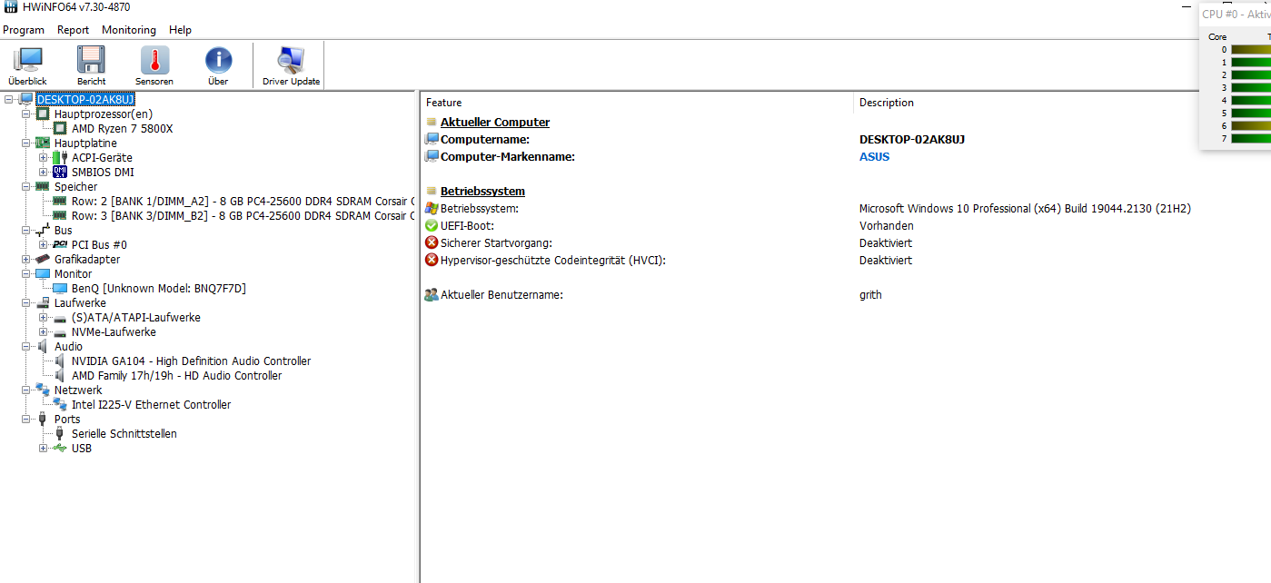Collapse the Speicher branch
The image size is (1271, 583).
tap(26, 186)
